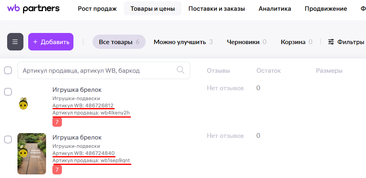Viewport: 366px width, 178px height.
Task: Expand the Поставки и заказы menu
Action: pos(216,9)
